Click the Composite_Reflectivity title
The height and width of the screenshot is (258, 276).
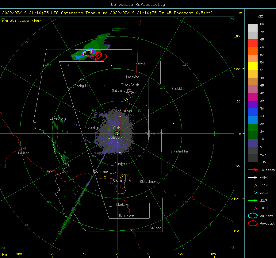(138, 5)
